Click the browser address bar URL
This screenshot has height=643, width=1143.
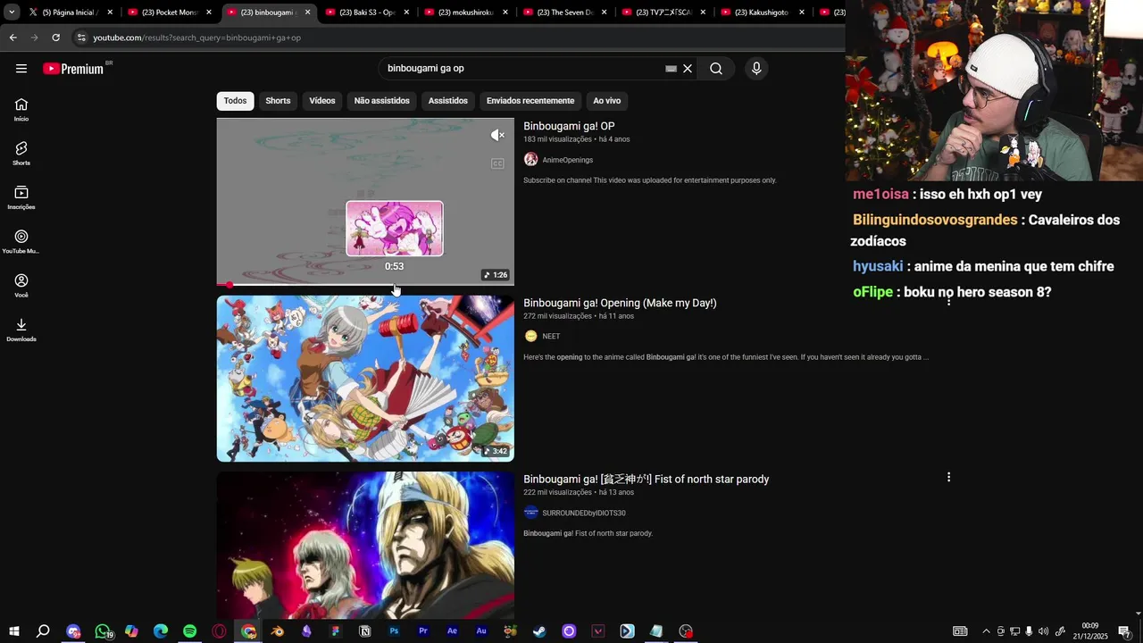[x=196, y=38]
